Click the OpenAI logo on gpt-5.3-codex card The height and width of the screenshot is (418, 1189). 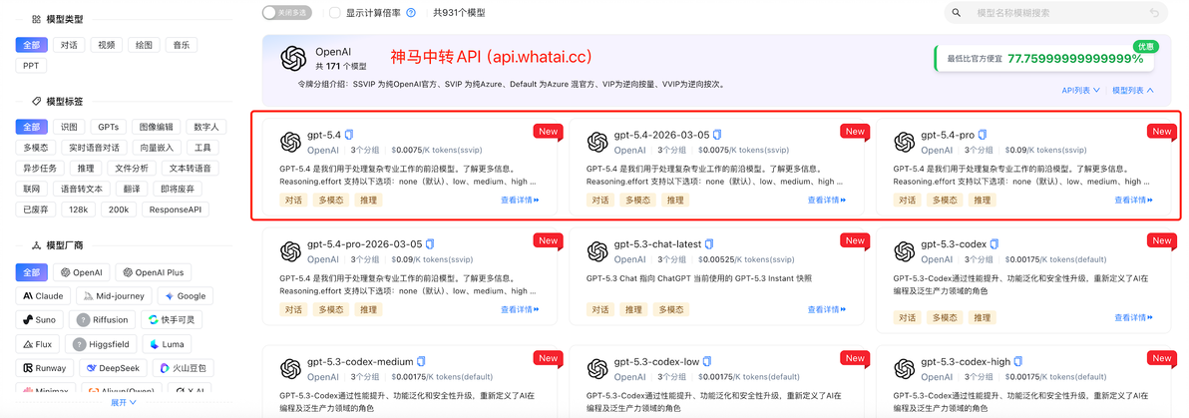(904, 251)
